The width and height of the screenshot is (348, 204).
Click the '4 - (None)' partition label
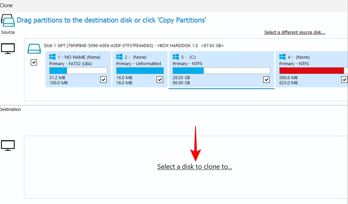coord(298,57)
